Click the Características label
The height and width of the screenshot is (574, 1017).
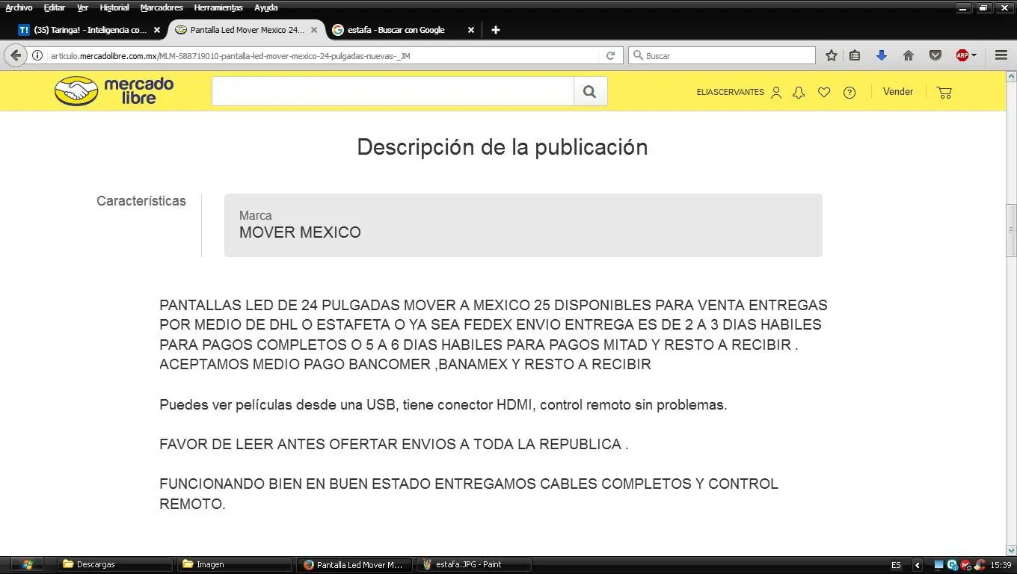click(x=141, y=201)
